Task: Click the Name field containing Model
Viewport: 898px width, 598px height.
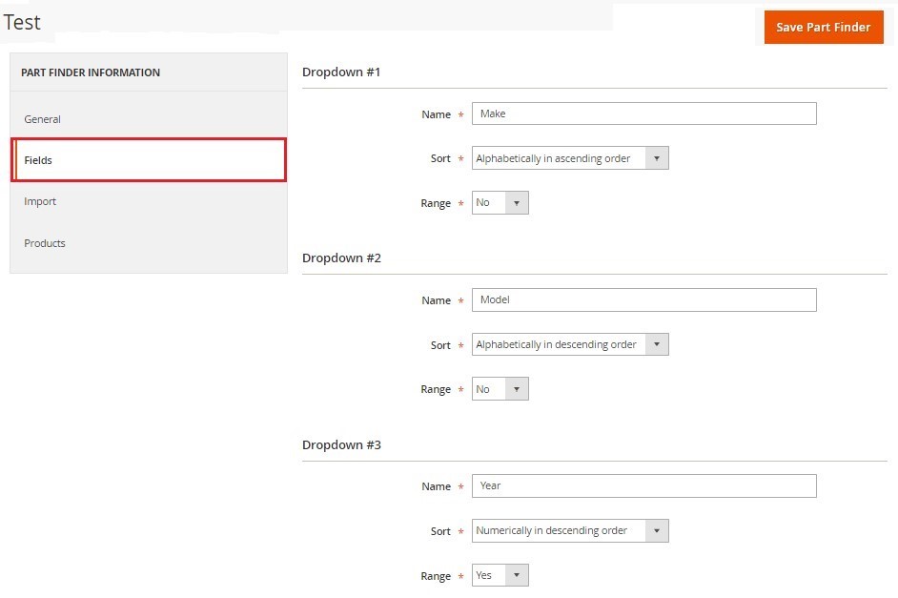Action: tap(643, 299)
